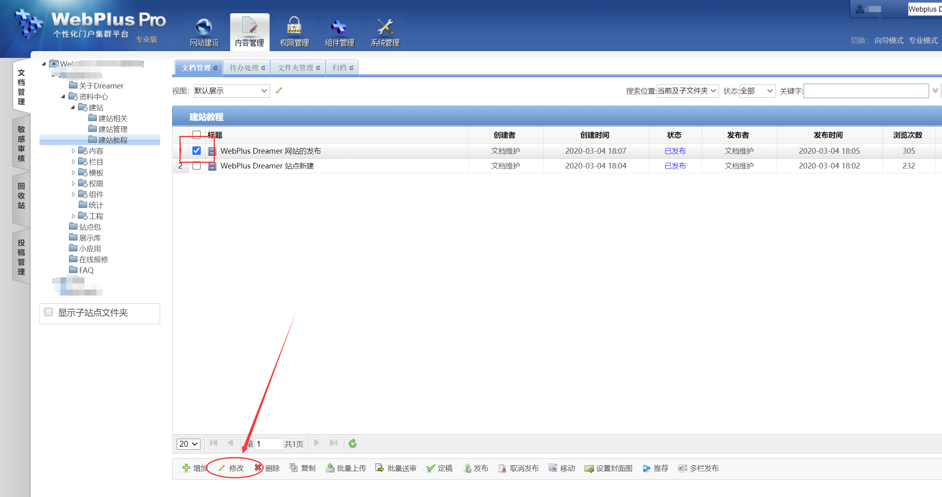This screenshot has width=942, height=497.
Task: Open the 组件管理 icon
Action: (x=339, y=27)
